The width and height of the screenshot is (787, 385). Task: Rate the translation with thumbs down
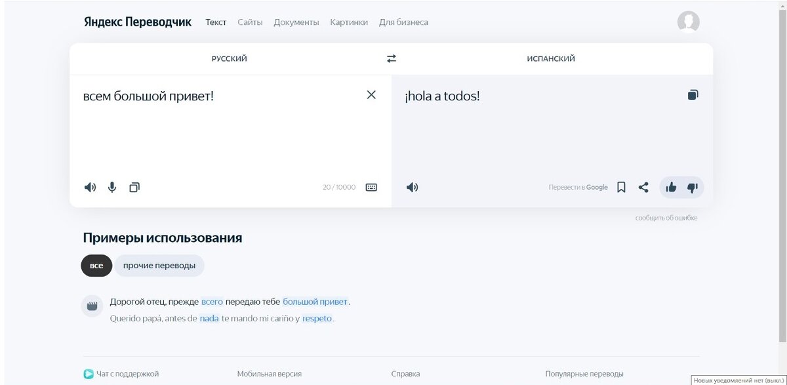[x=692, y=188]
